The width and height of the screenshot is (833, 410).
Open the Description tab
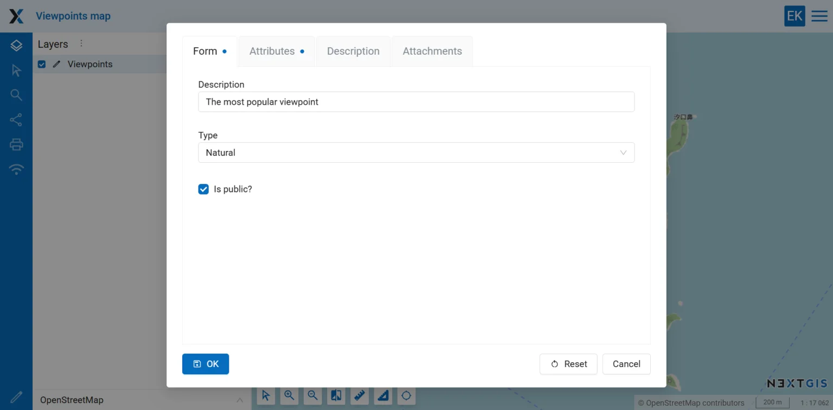(x=353, y=51)
